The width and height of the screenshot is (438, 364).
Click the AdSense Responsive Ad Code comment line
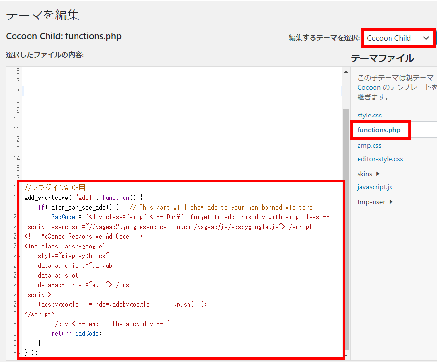click(83, 236)
